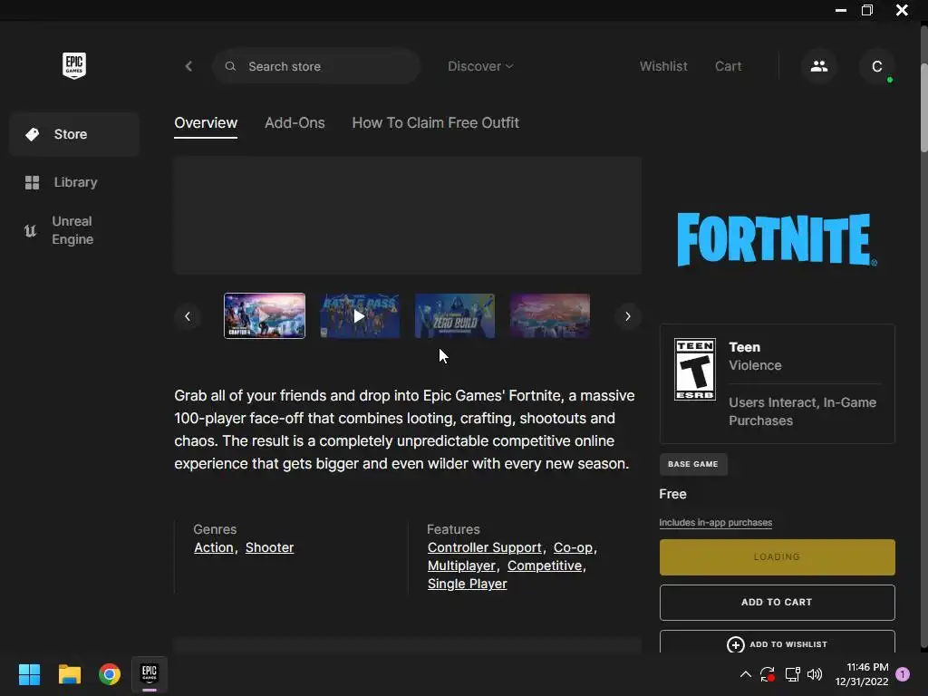The height and width of the screenshot is (696, 928).
Task: Click the Single Player feature link
Action: click(467, 585)
